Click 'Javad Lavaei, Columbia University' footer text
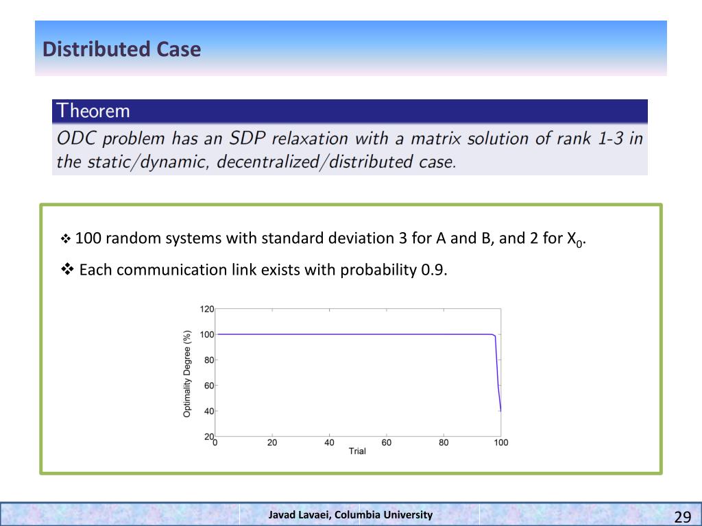 click(350, 515)
